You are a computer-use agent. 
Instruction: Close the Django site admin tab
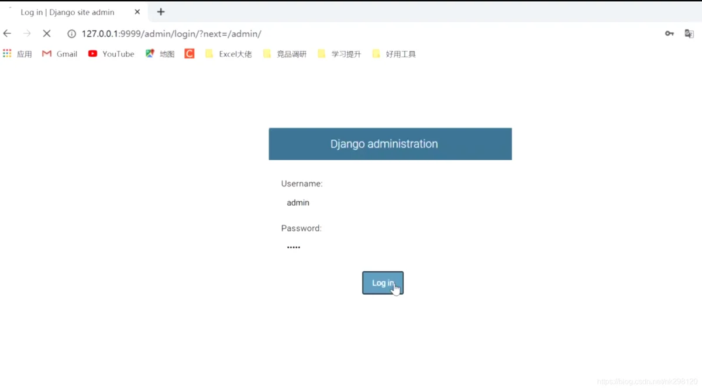point(137,12)
